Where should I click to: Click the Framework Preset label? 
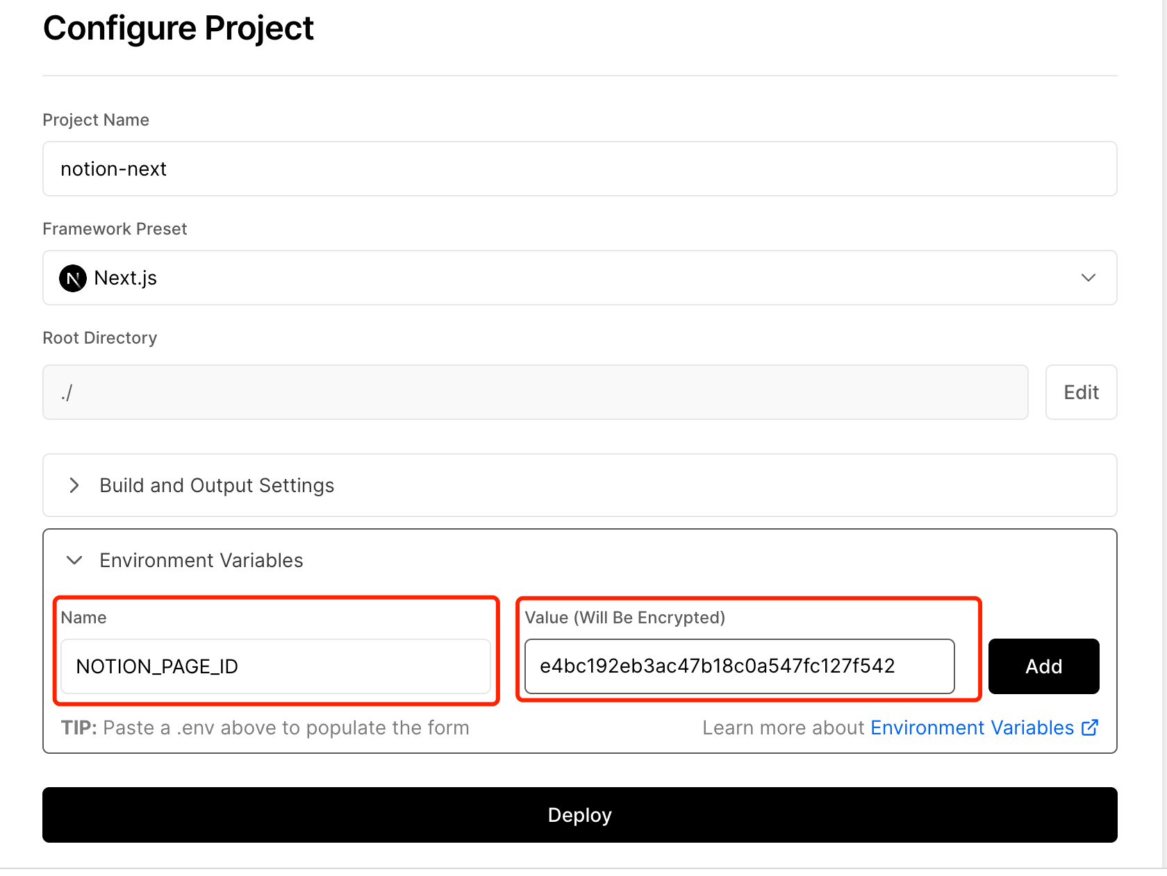click(x=115, y=229)
